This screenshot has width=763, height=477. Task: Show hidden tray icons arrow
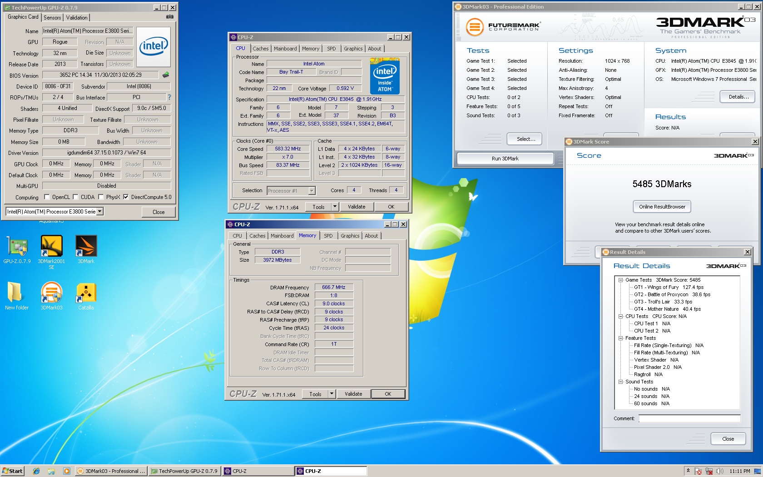click(688, 471)
